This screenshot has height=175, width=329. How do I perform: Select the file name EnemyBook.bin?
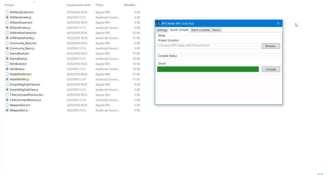[x=19, y=54]
